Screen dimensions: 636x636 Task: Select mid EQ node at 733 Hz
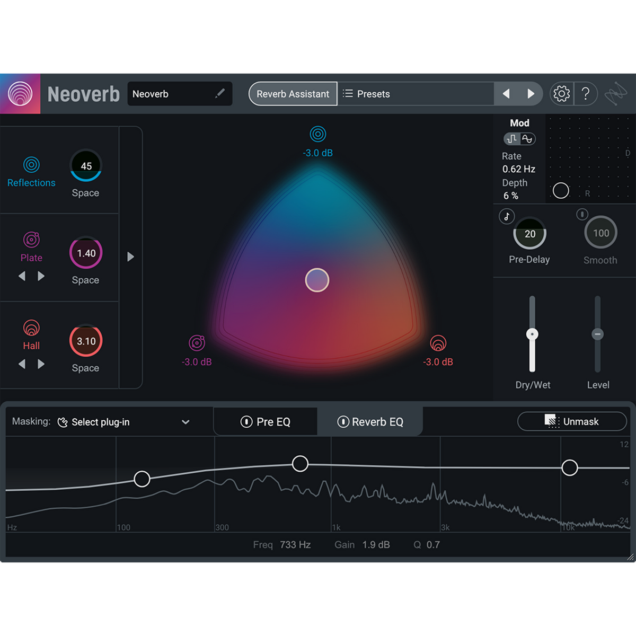[x=300, y=464]
